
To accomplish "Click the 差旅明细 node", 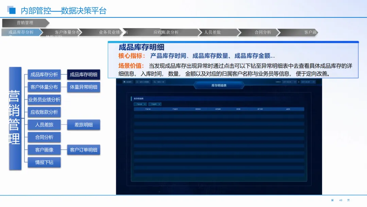I will [x=84, y=125].
